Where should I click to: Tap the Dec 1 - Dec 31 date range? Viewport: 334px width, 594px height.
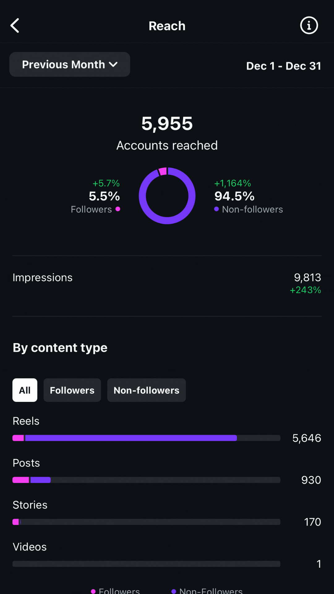coord(284,66)
